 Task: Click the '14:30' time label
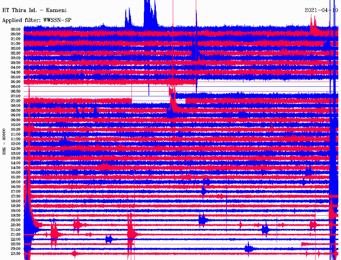tap(16, 168)
